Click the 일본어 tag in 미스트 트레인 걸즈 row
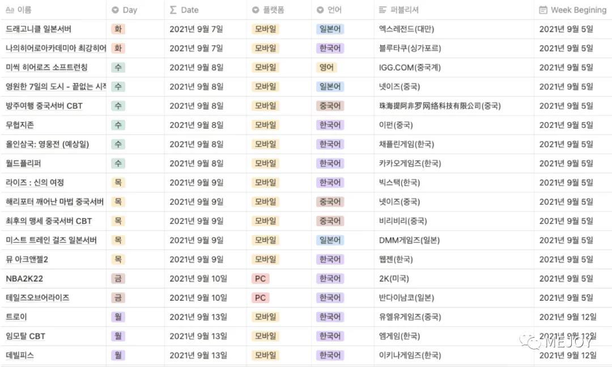 [x=330, y=240]
